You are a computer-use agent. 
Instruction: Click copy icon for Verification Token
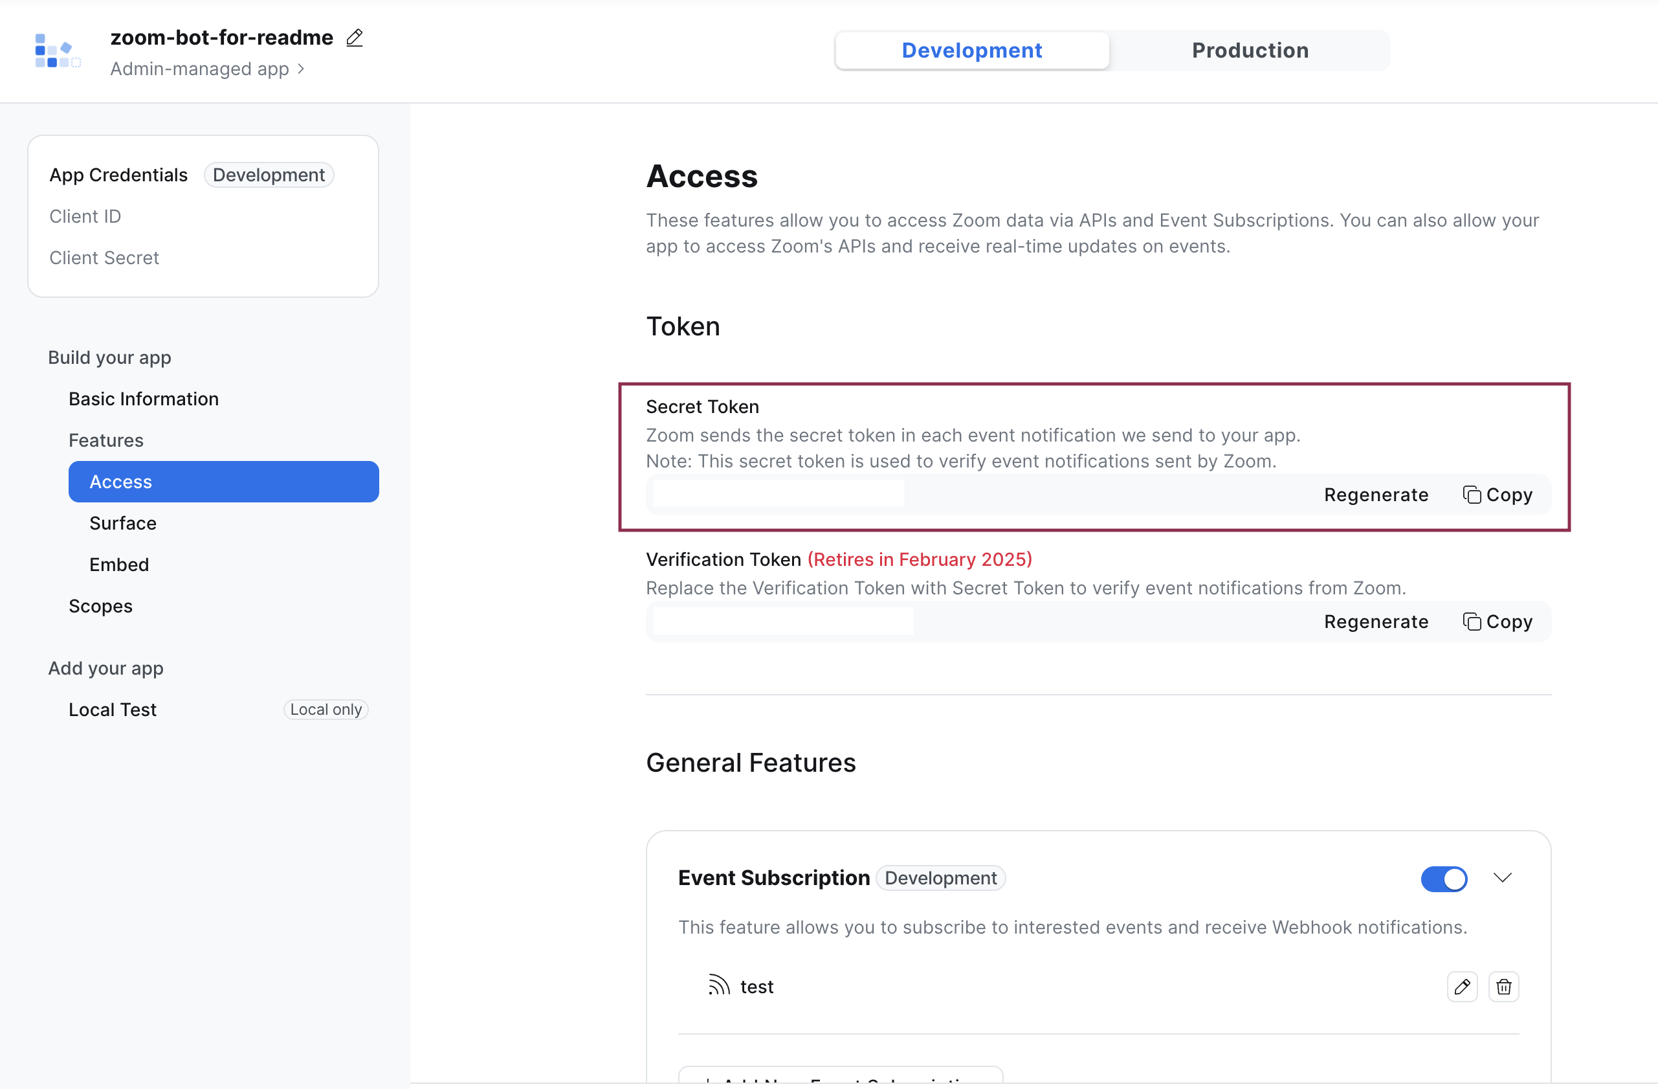coord(1472,622)
